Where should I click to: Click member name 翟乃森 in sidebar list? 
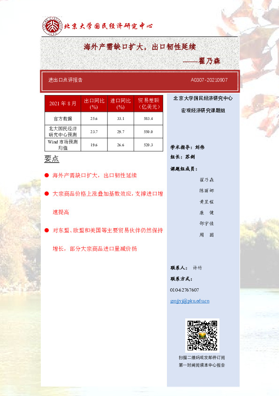coord(207,180)
